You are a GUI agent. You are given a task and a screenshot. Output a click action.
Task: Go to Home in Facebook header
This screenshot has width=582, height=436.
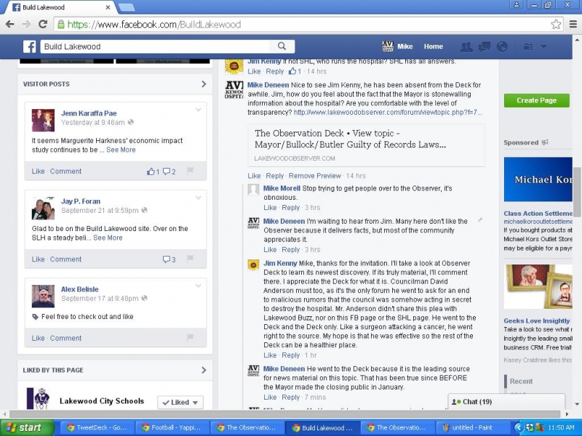tap(434, 47)
